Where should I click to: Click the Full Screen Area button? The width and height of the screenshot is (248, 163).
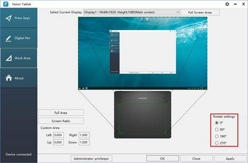[200, 12]
